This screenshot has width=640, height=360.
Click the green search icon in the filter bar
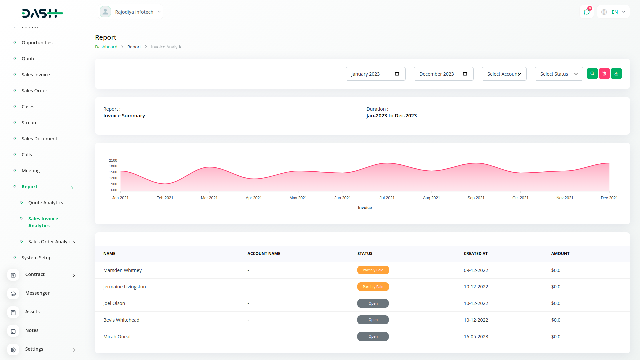click(592, 73)
